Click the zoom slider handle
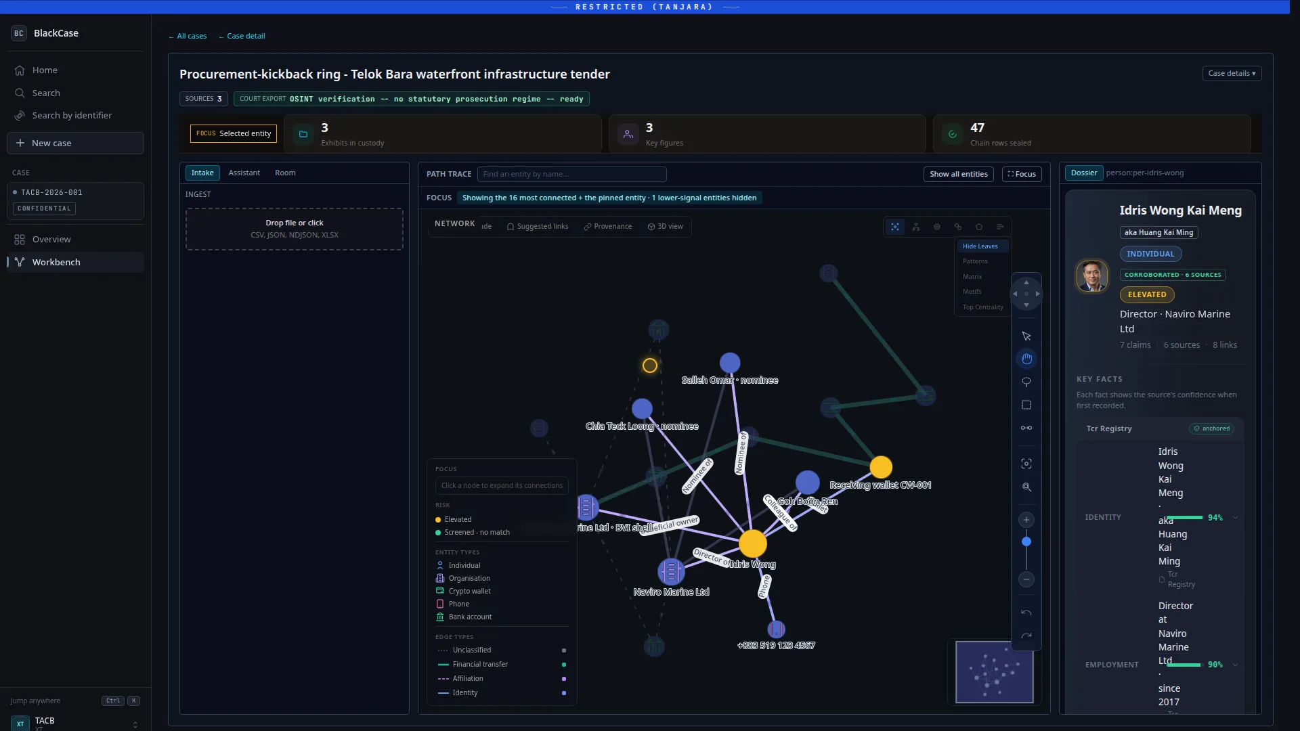The image size is (1300, 731). click(x=1026, y=541)
